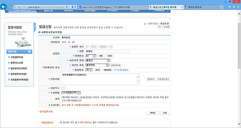Click the page scrollbar down arrow
This screenshot has height=128, width=241.
[x=239, y=124]
